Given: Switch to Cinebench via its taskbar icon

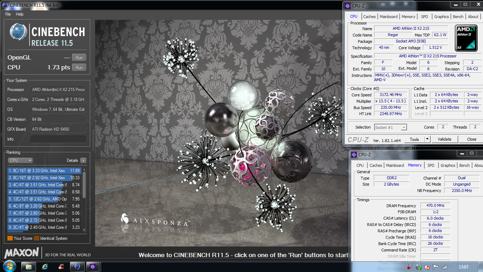Looking at the screenshot, I should [77, 266].
